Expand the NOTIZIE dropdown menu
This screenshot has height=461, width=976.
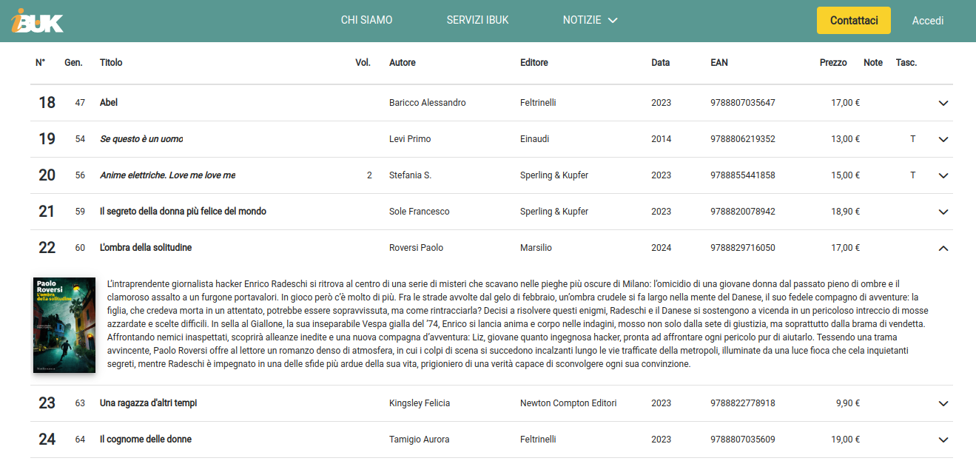590,20
